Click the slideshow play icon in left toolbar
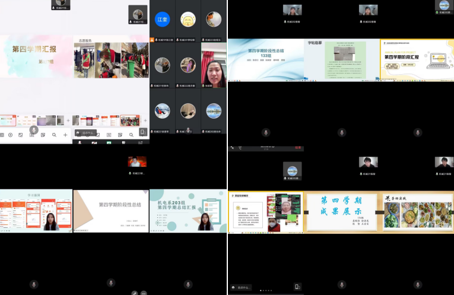Screen dimensions: 454x295 click(11, 135)
